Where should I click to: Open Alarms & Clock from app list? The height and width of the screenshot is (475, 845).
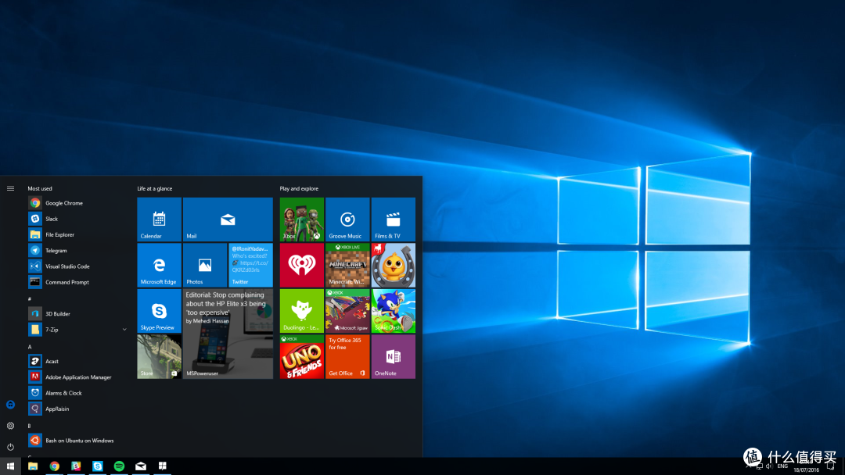coord(78,393)
